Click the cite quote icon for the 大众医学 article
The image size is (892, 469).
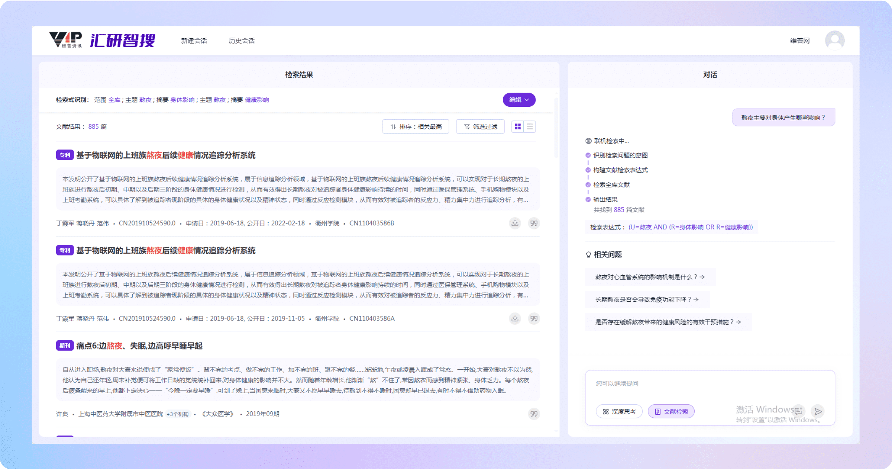tap(534, 414)
